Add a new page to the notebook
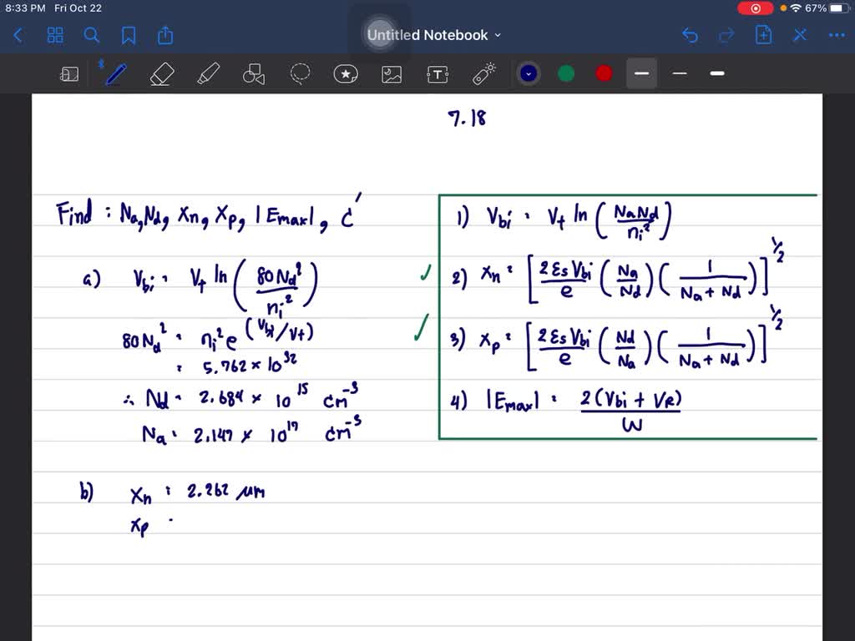Image resolution: width=855 pixels, height=641 pixels. click(x=763, y=35)
